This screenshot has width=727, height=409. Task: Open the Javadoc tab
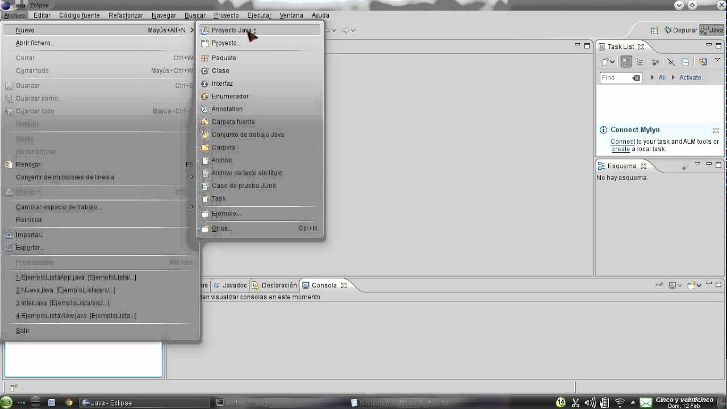[230, 285]
